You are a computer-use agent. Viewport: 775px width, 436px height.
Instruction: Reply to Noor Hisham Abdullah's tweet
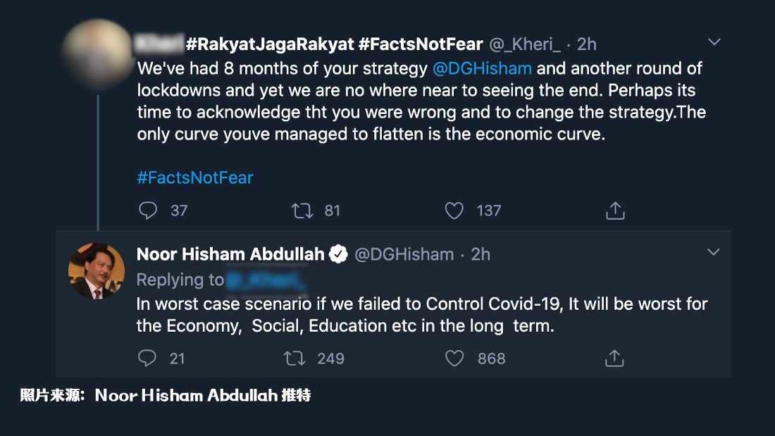pyautogui.click(x=147, y=358)
